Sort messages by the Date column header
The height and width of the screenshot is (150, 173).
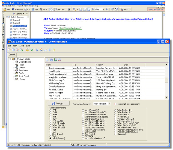(x=131, y=64)
